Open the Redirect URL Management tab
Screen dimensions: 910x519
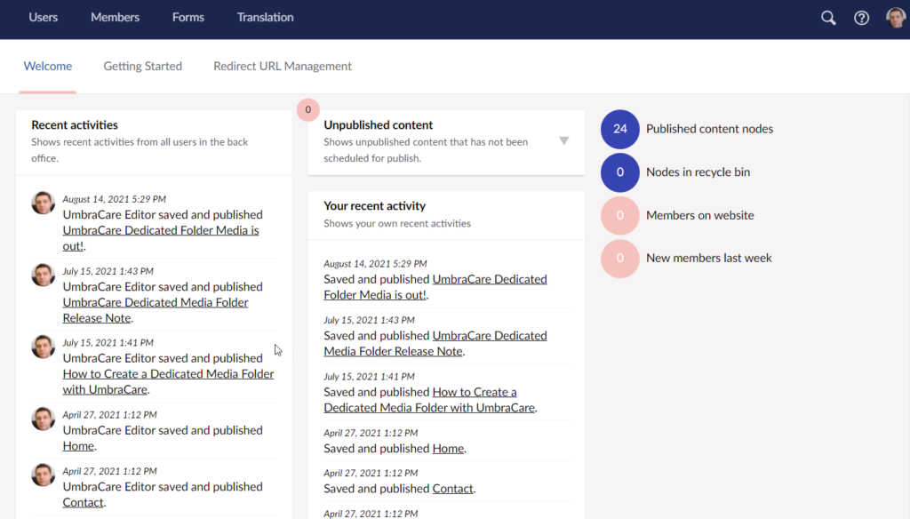click(282, 66)
